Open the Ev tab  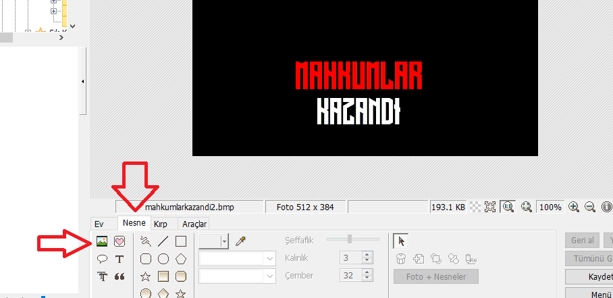(x=99, y=224)
